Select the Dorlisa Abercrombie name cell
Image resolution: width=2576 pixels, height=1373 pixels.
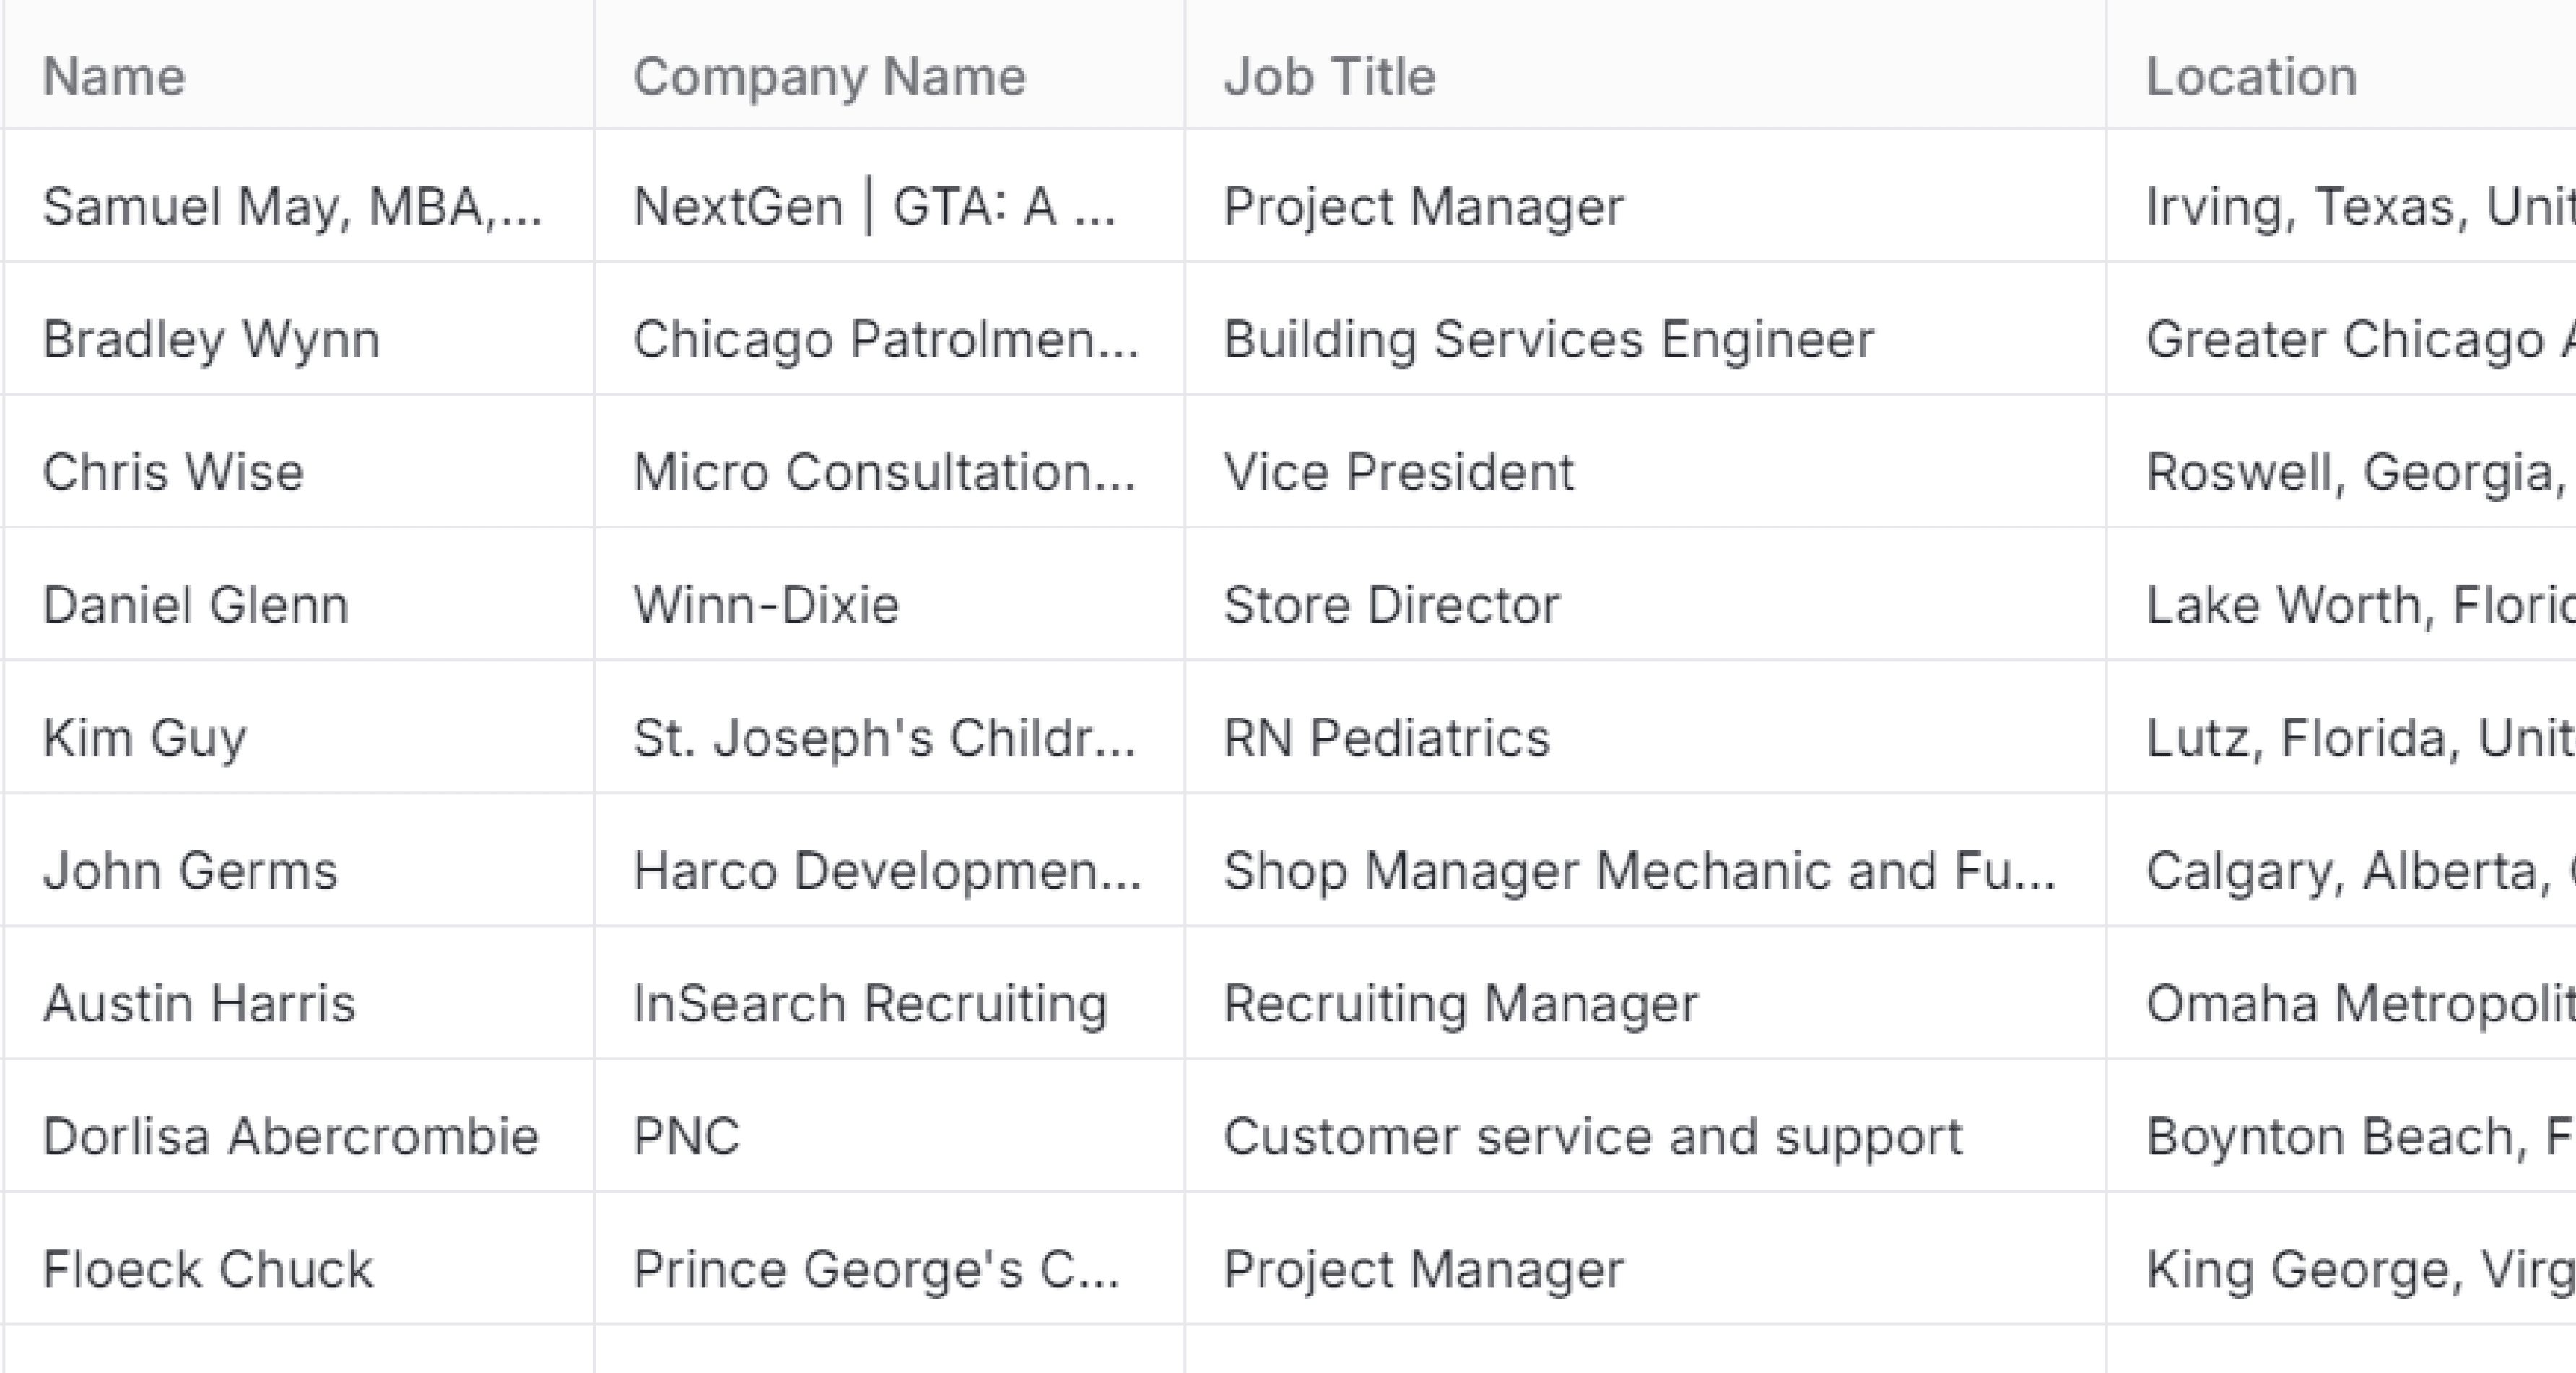[291, 1136]
